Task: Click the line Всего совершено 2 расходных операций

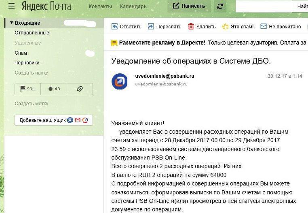Action: (x=177, y=166)
